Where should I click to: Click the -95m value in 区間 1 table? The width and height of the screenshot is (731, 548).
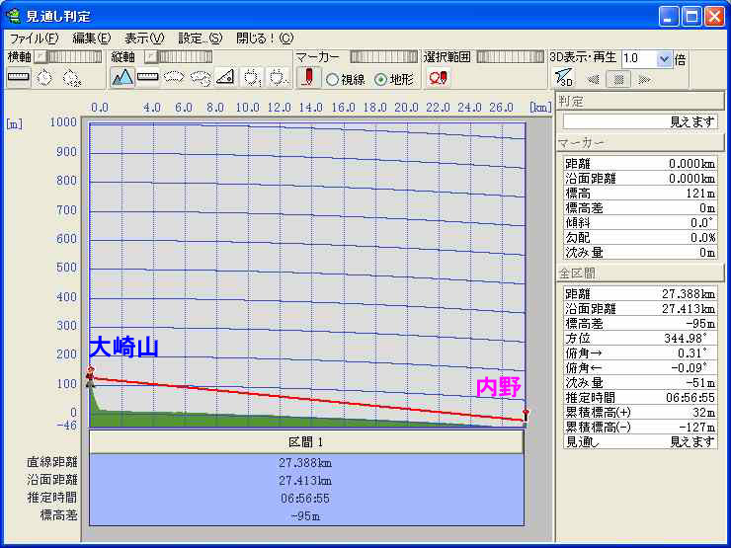pos(306,516)
